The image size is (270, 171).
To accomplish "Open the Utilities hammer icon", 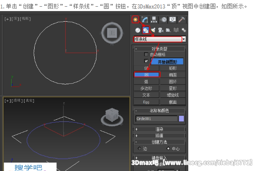I will [182, 19].
